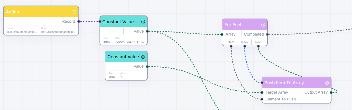Click the Item port under For Each

tap(231, 46)
